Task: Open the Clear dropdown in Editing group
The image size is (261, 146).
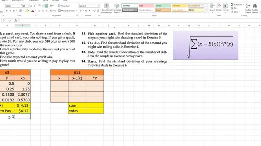Action: tap(235, 12)
